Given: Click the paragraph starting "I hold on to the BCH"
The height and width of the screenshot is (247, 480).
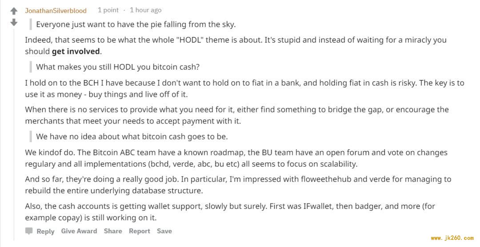Looking at the screenshot, I should (x=244, y=88).
